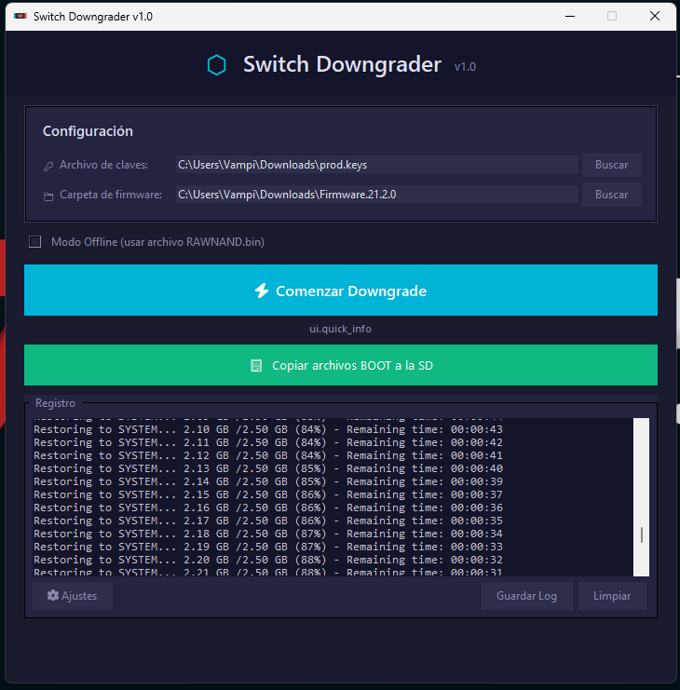Click log line showing 2.12 GB restored
The width and height of the screenshot is (680, 690).
pos(268,455)
